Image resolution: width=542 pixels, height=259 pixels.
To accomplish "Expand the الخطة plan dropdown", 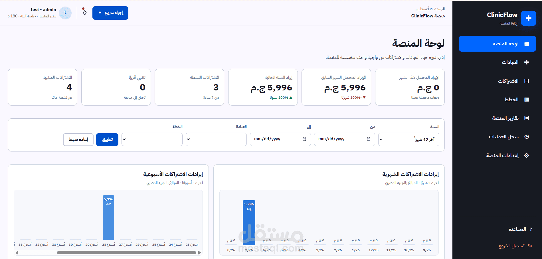I will [152, 139].
